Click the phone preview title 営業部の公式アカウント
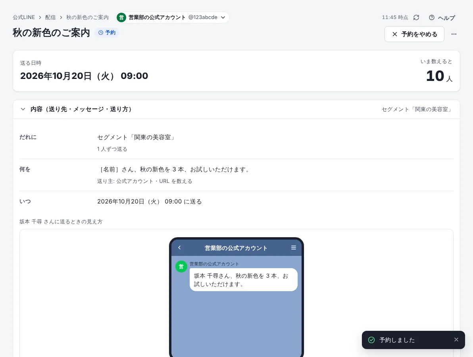Screen dimensions: 473x357 click(x=236, y=248)
